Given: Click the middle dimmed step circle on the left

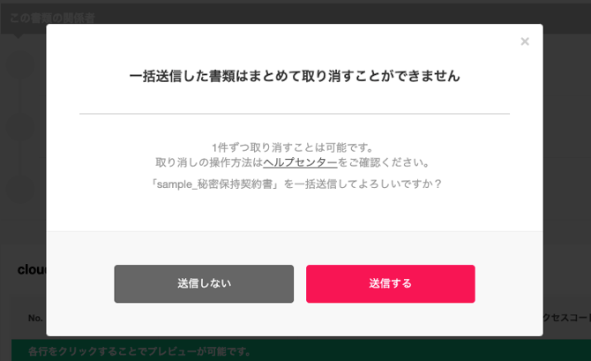Looking at the screenshot, I should (21, 126).
